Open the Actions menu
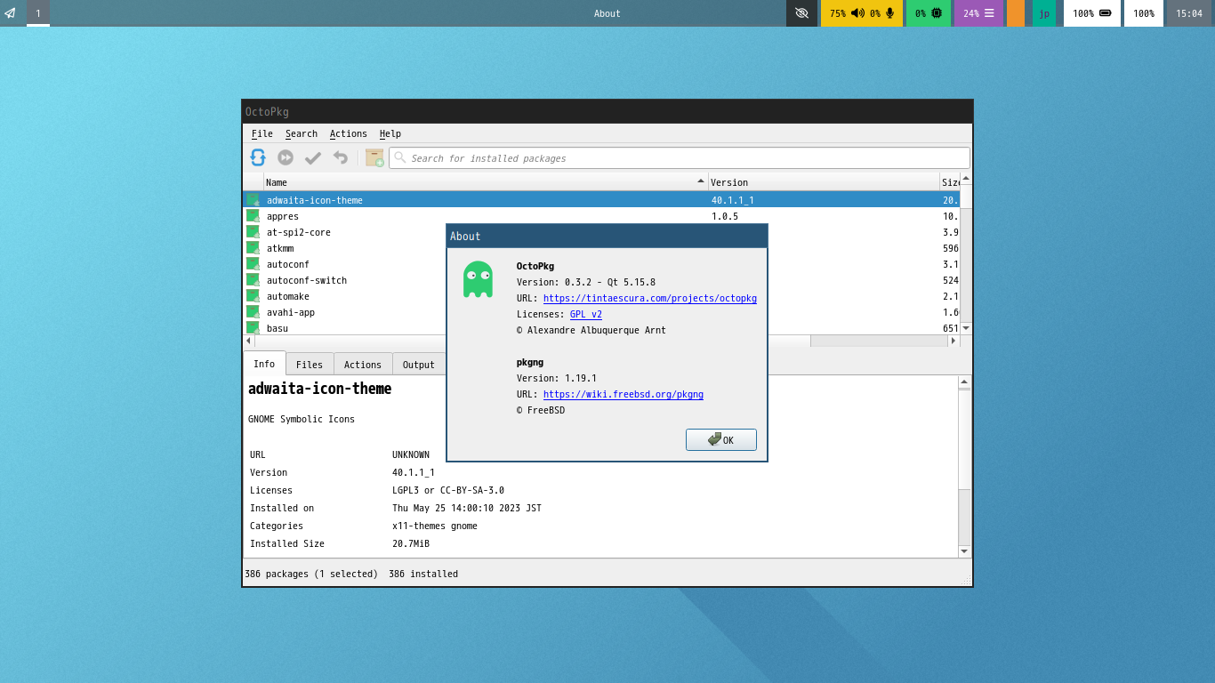 pos(349,133)
